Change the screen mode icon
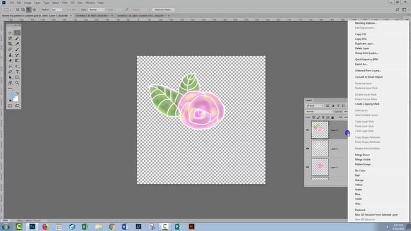 click(17, 106)
